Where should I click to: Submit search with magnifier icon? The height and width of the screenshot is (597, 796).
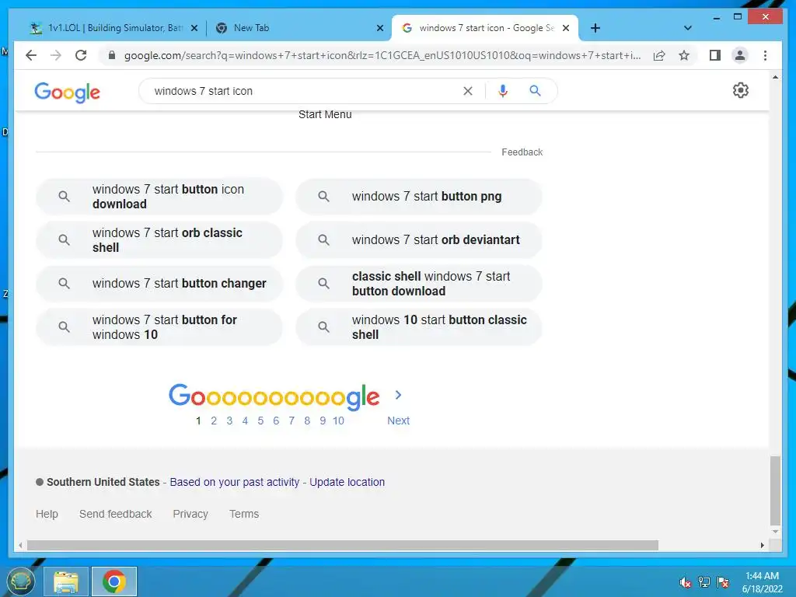[x=535, y=91]
